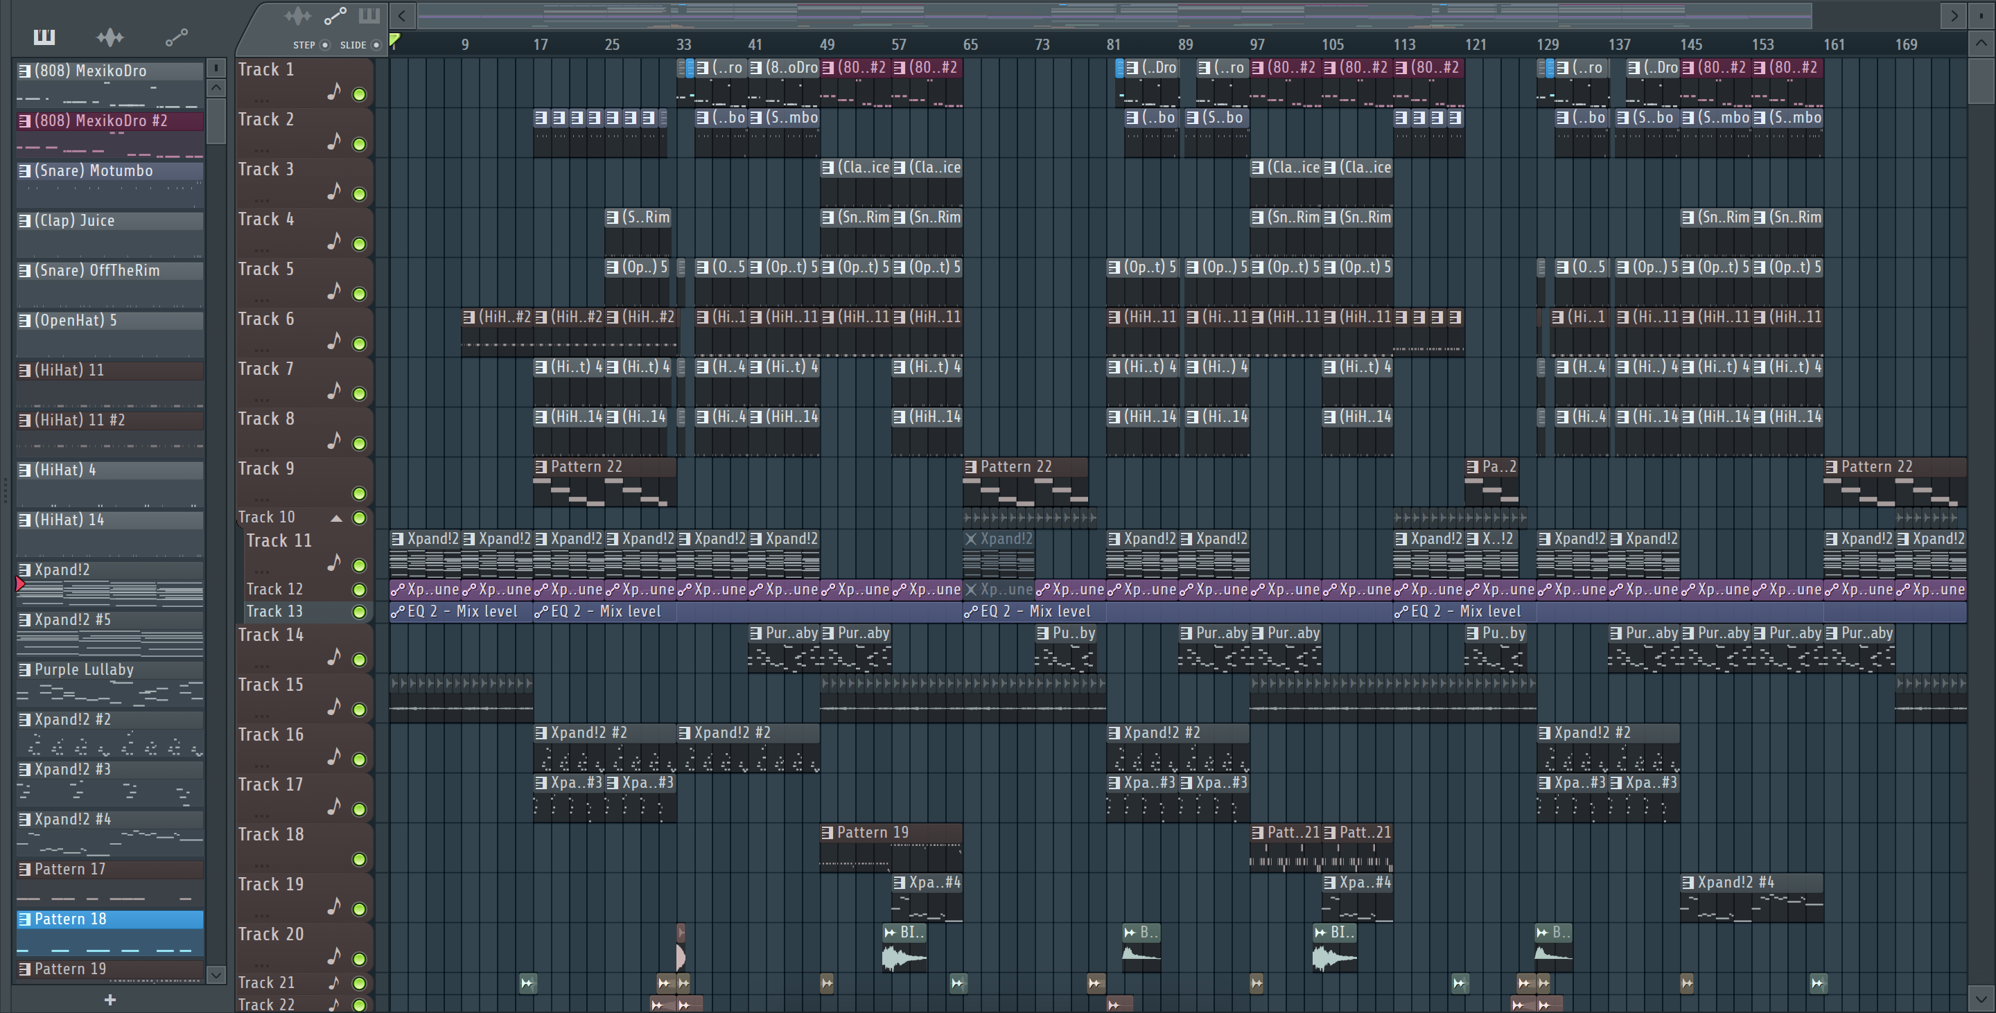Select the Pattern 18 entry in the picker

coord(71,919)
